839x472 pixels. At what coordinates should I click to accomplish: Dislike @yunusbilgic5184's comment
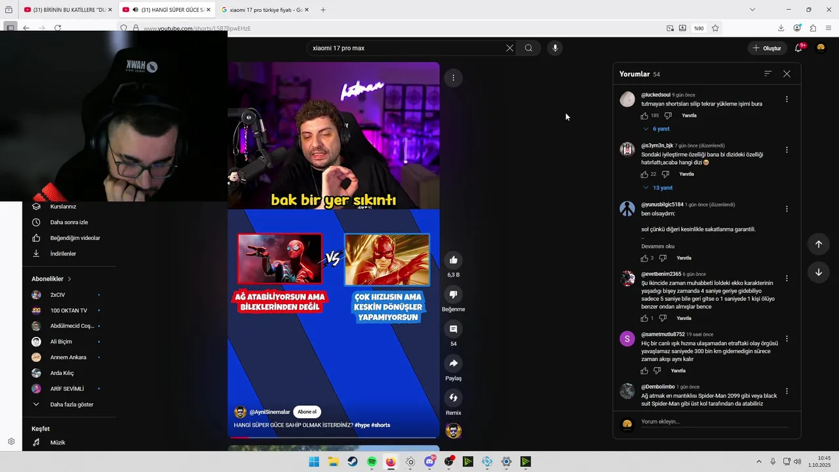click(663, 258)
